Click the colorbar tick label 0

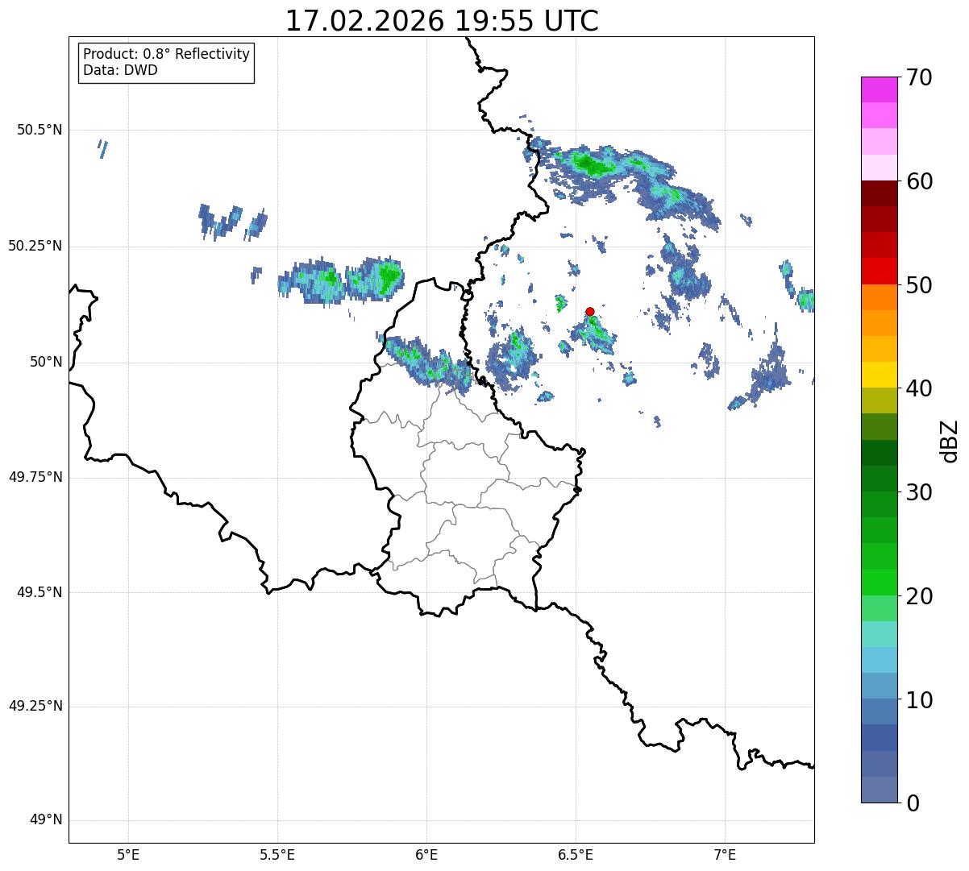tap(912, 803)
